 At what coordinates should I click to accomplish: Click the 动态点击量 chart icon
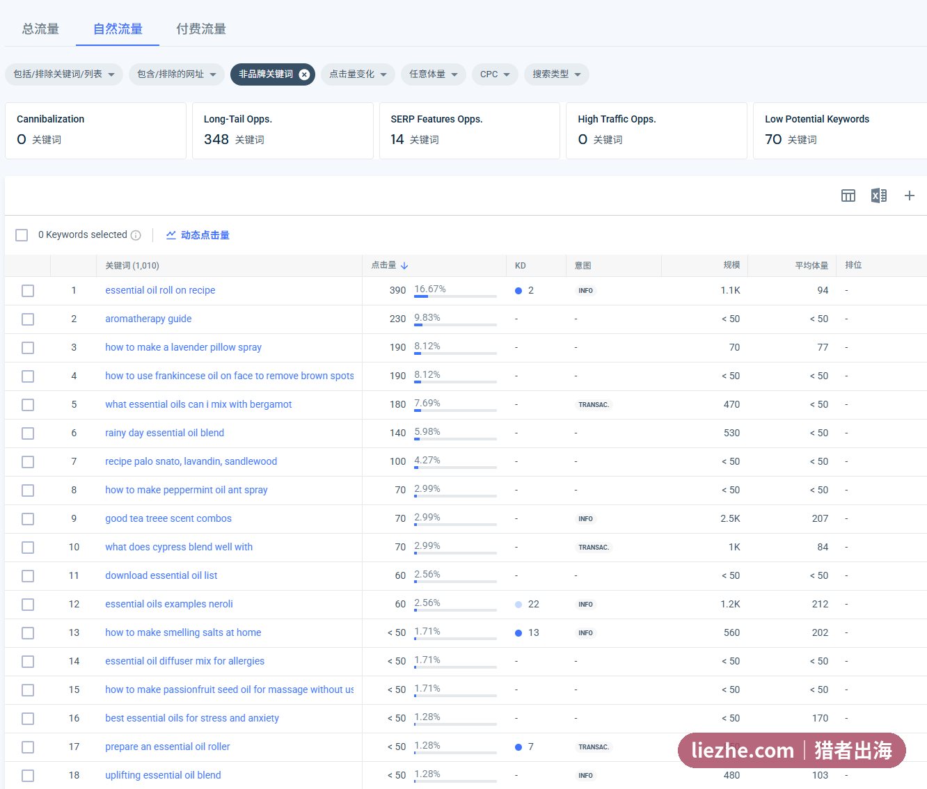click(x=171, y=235)
